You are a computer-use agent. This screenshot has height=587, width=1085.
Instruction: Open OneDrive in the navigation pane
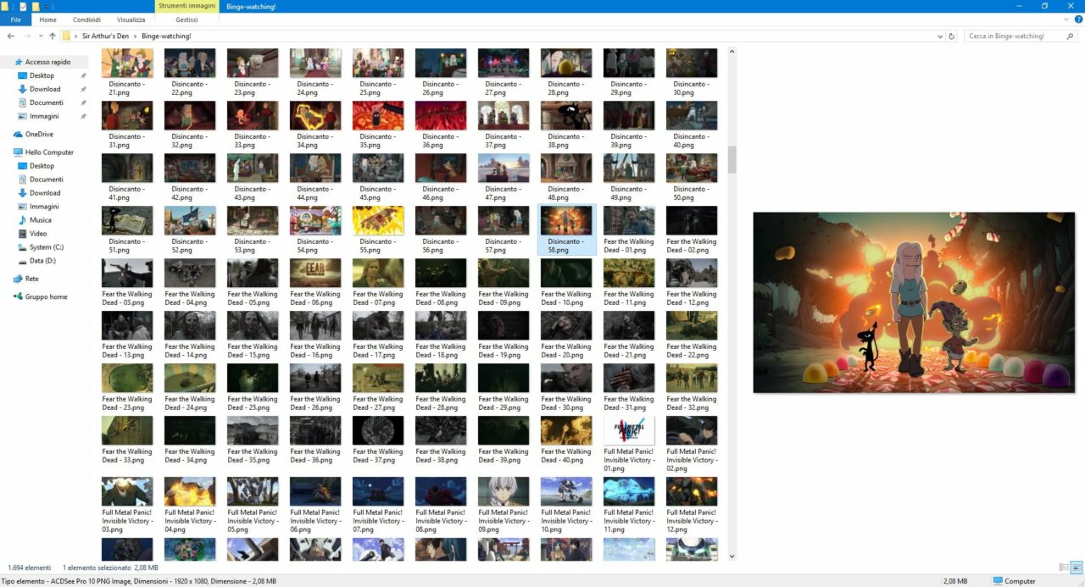tap(38, 134)
